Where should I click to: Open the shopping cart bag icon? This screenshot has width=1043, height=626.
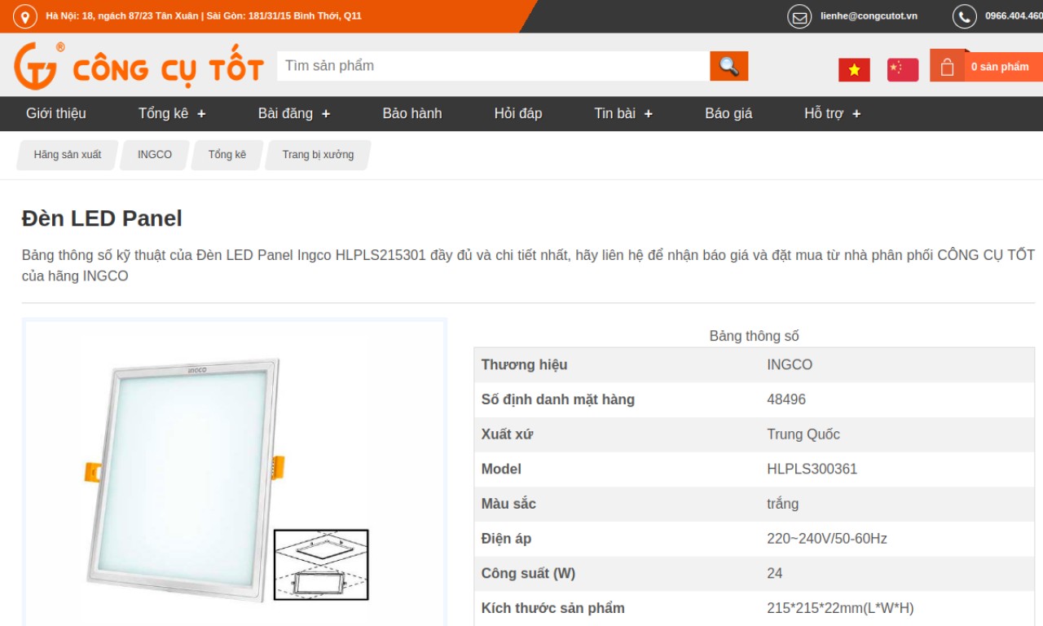pos(947,67)
